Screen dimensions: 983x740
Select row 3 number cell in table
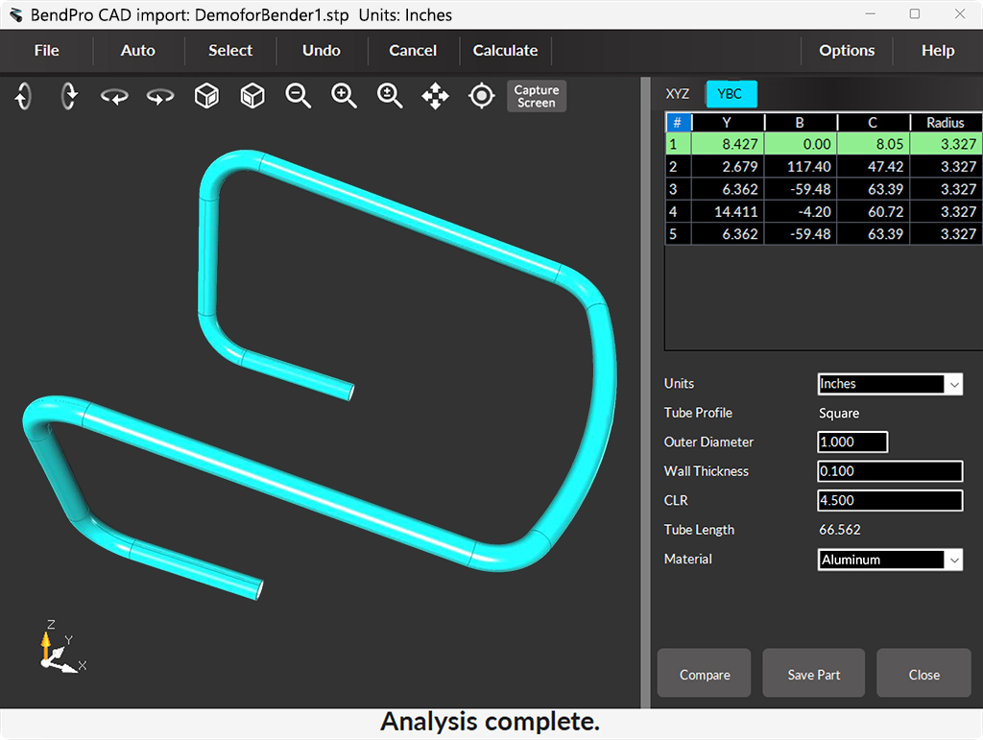[678, 189]
